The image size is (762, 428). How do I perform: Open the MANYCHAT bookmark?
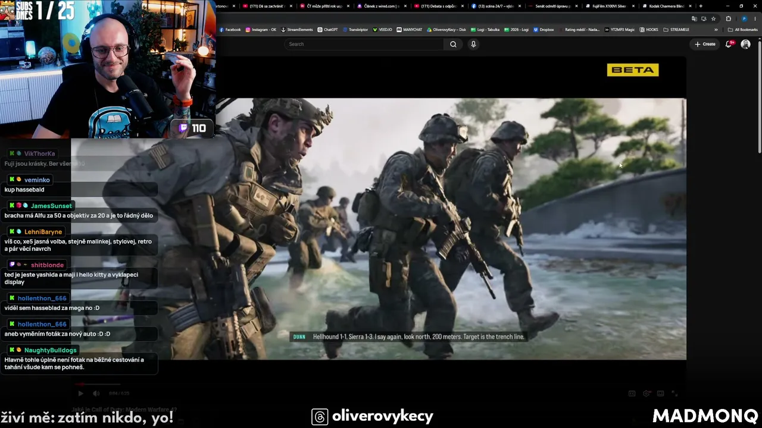[410, 30]
